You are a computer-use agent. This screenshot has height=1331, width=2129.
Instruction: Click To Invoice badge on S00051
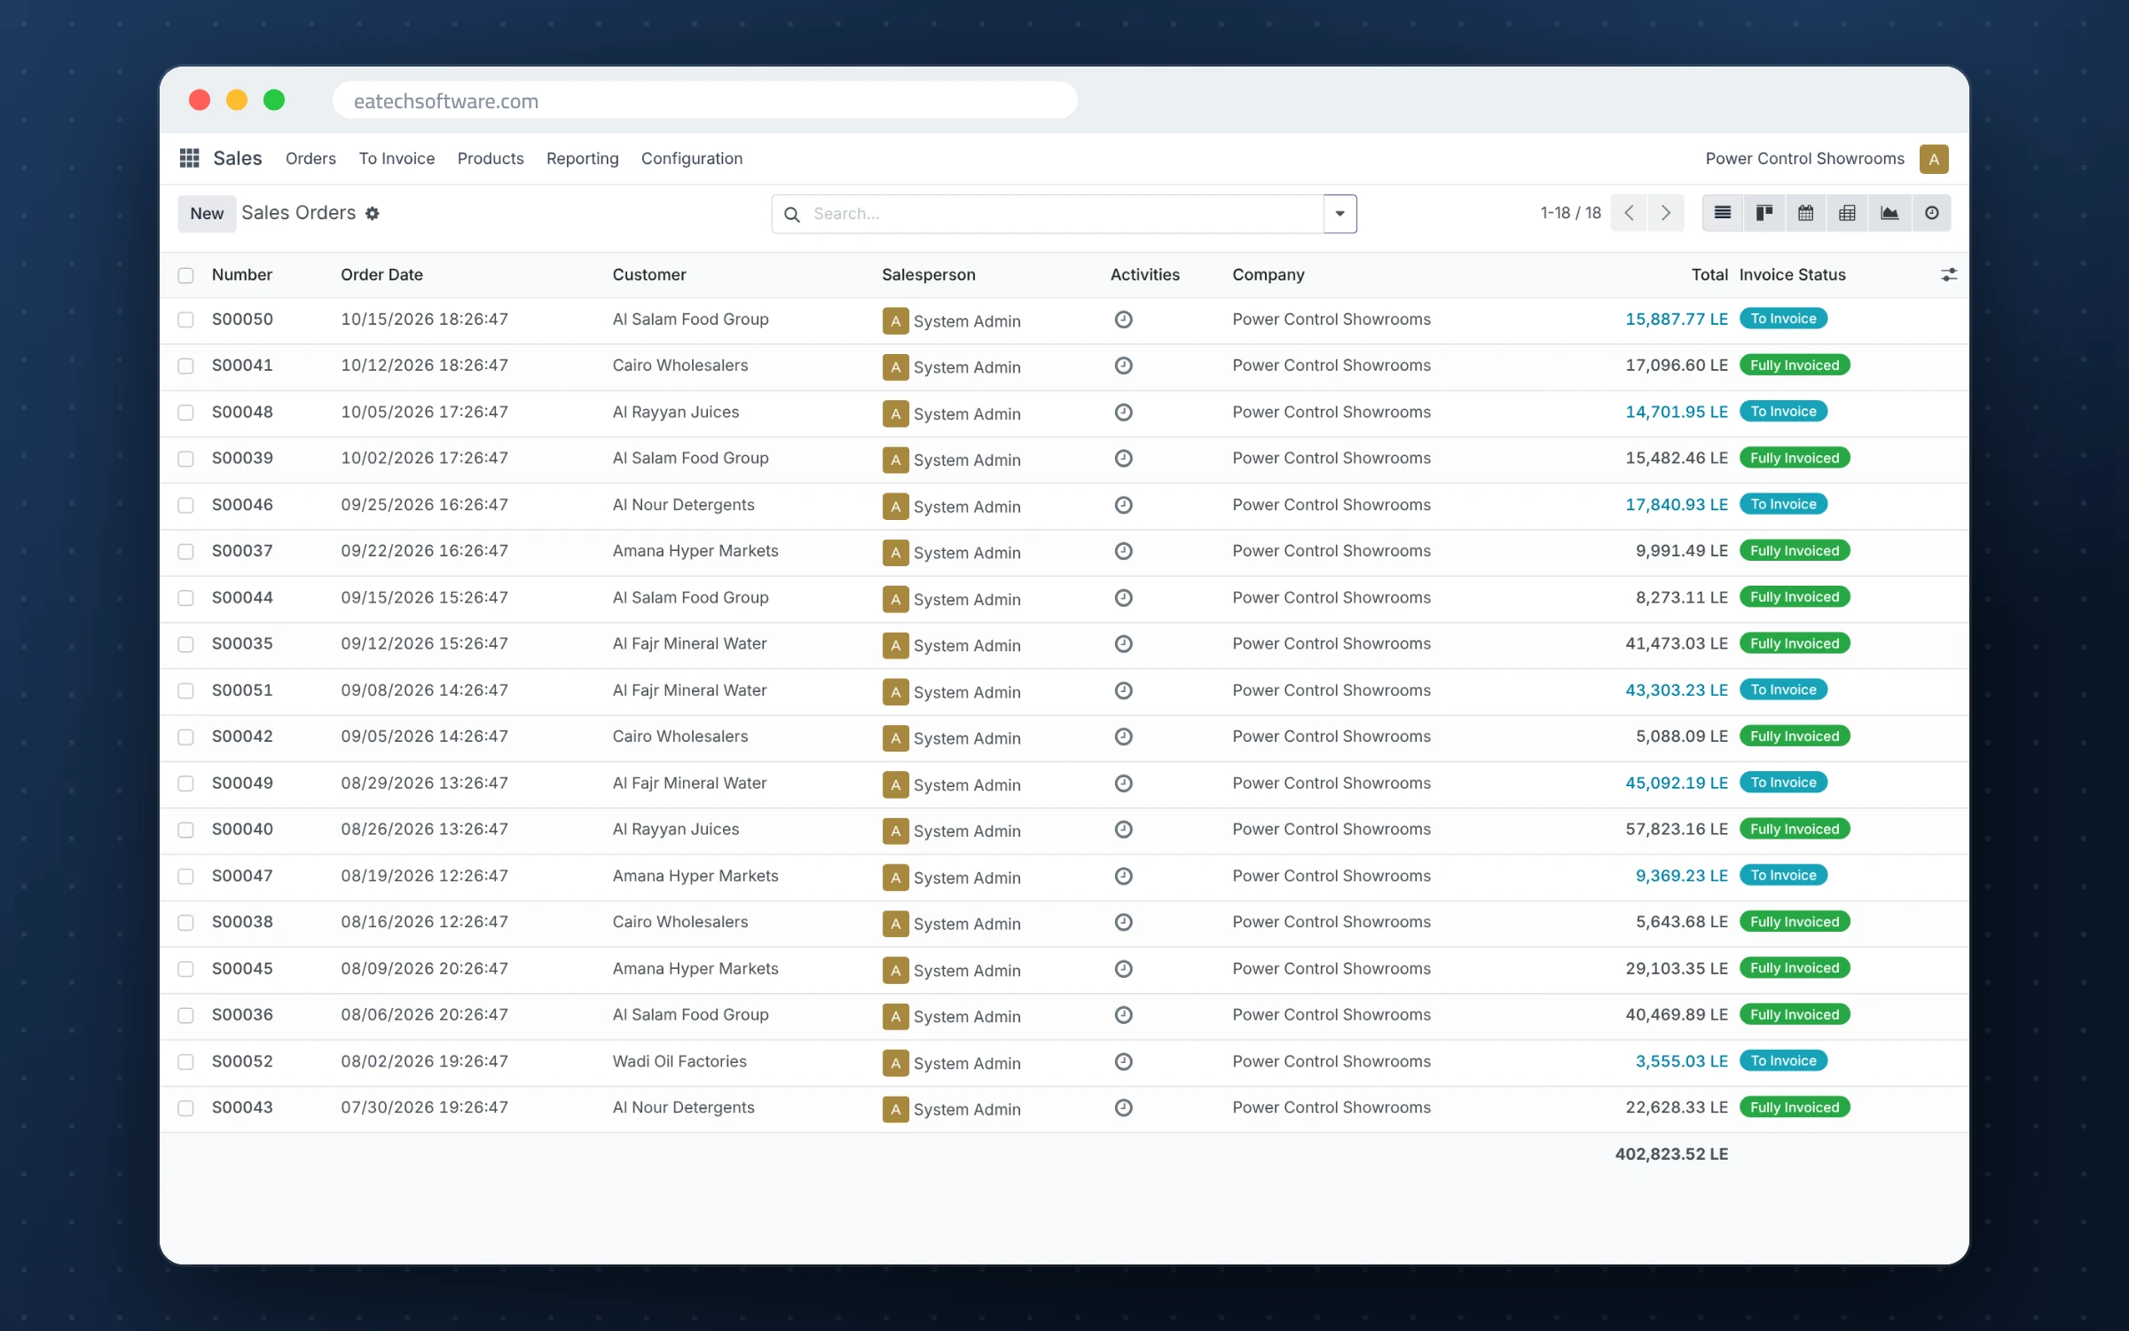click(1783, 689)
